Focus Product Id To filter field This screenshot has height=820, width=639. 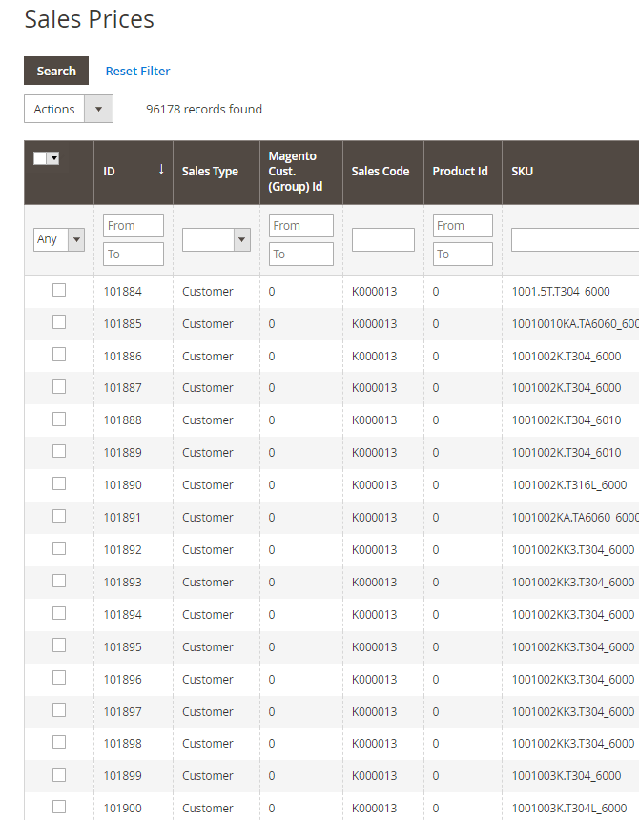click(463, 255)
